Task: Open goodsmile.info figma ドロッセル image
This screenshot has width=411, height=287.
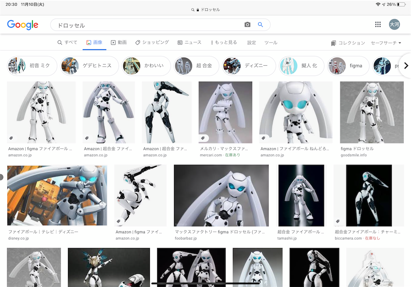Action: coord(372,112)
